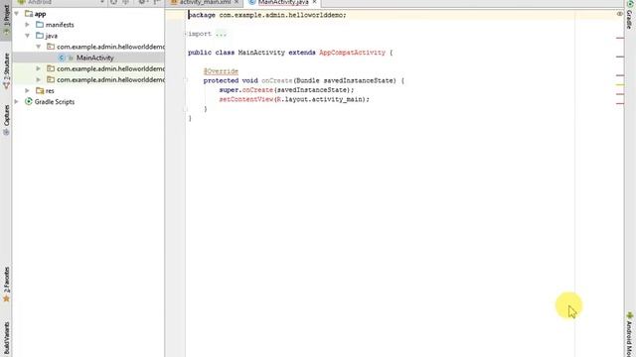
Task: Click the 'protected' keyword
Action: (221, 80)
